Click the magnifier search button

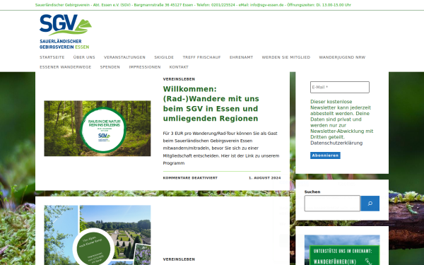coord(370,204)
